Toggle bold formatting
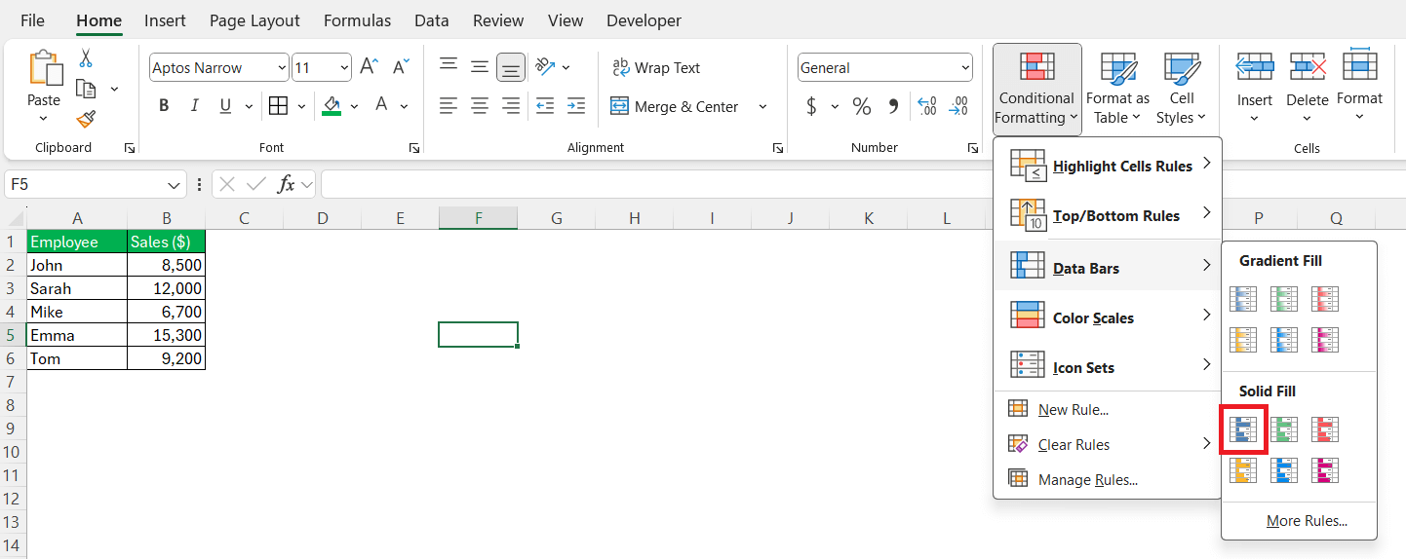Screen dimensions: 1406x559 164,106
